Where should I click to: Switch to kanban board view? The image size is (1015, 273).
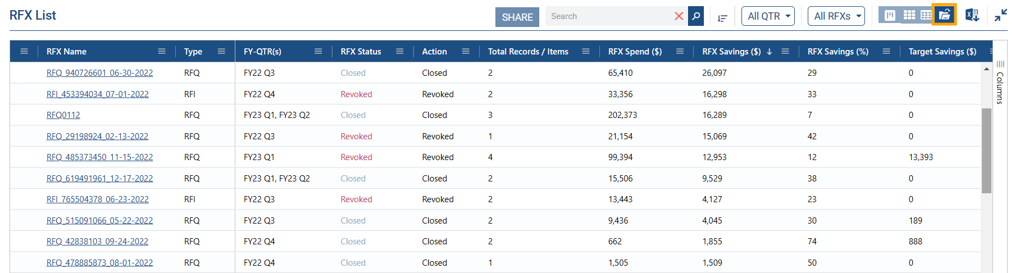[x=890, y=15]
